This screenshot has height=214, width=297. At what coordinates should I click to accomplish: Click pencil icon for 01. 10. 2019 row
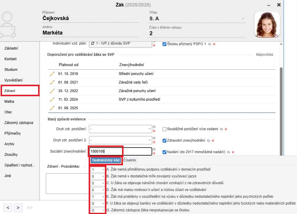click(52, 74)
